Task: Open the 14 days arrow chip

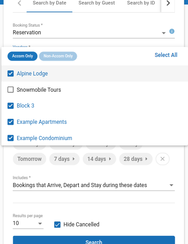Action: [x=99, y=159]
